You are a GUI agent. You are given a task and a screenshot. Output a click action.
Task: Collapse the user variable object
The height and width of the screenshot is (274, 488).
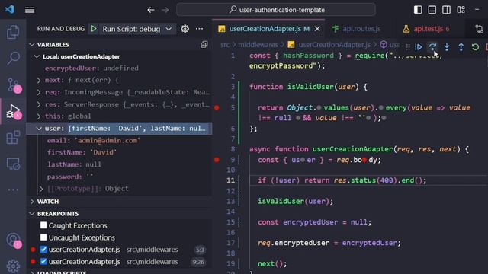(39, 129)
